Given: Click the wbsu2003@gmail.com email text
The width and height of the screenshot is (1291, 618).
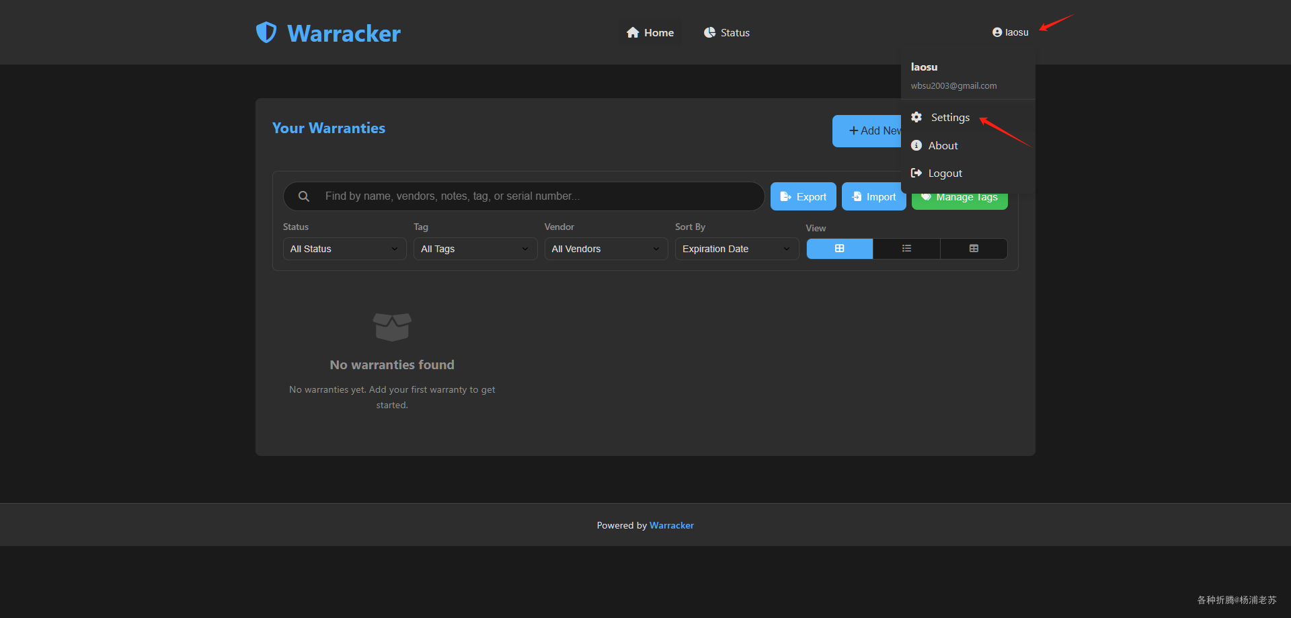Looking at the screenshot, I should 954,86.
